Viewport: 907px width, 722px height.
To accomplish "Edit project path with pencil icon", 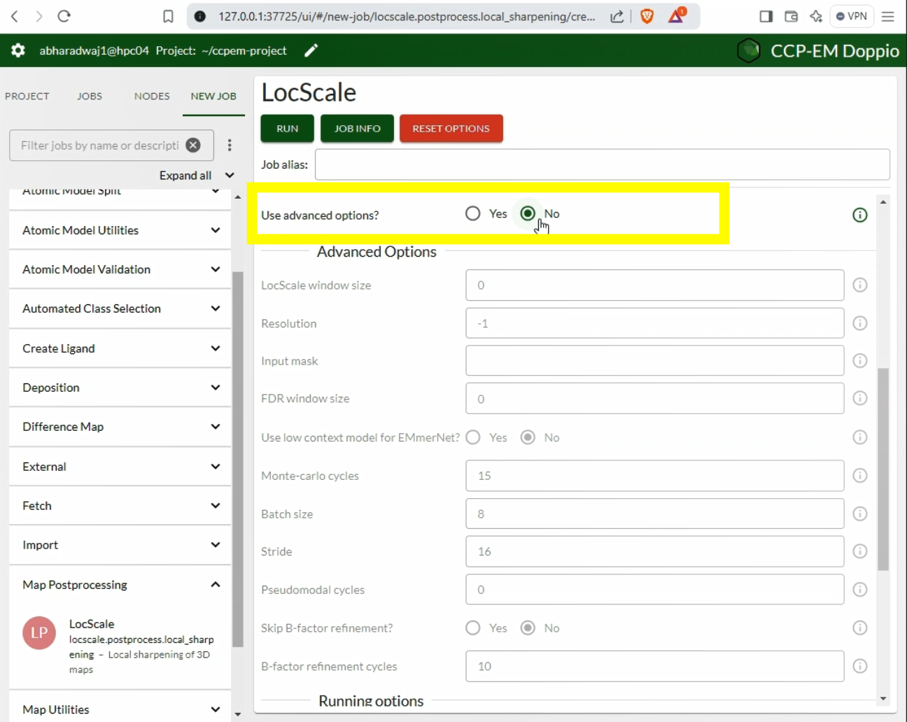I will point(311,50).
